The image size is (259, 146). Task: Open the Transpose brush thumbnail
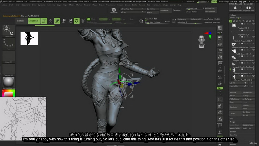pos(9,31)
